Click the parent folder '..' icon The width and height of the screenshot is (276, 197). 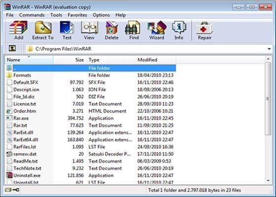coord(9,68)
